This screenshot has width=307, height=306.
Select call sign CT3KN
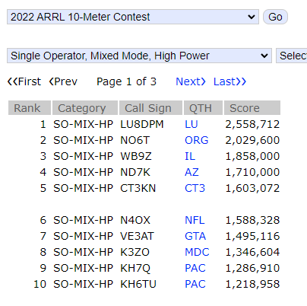tap(138, 188)
